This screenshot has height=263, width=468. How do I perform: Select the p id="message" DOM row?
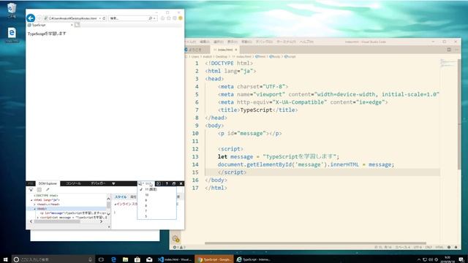click(72, 213)
